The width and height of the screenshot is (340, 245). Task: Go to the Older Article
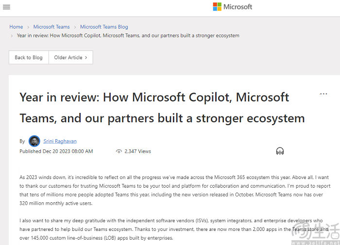click(x=71, y=57)
